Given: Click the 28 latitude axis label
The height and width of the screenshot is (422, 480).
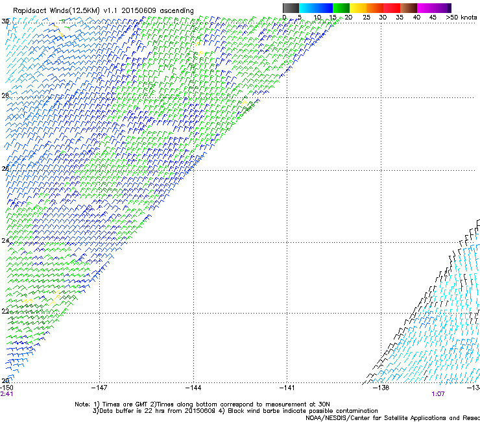Looking at the screenshot, I should pyautogui.click(x=5, y=95).
